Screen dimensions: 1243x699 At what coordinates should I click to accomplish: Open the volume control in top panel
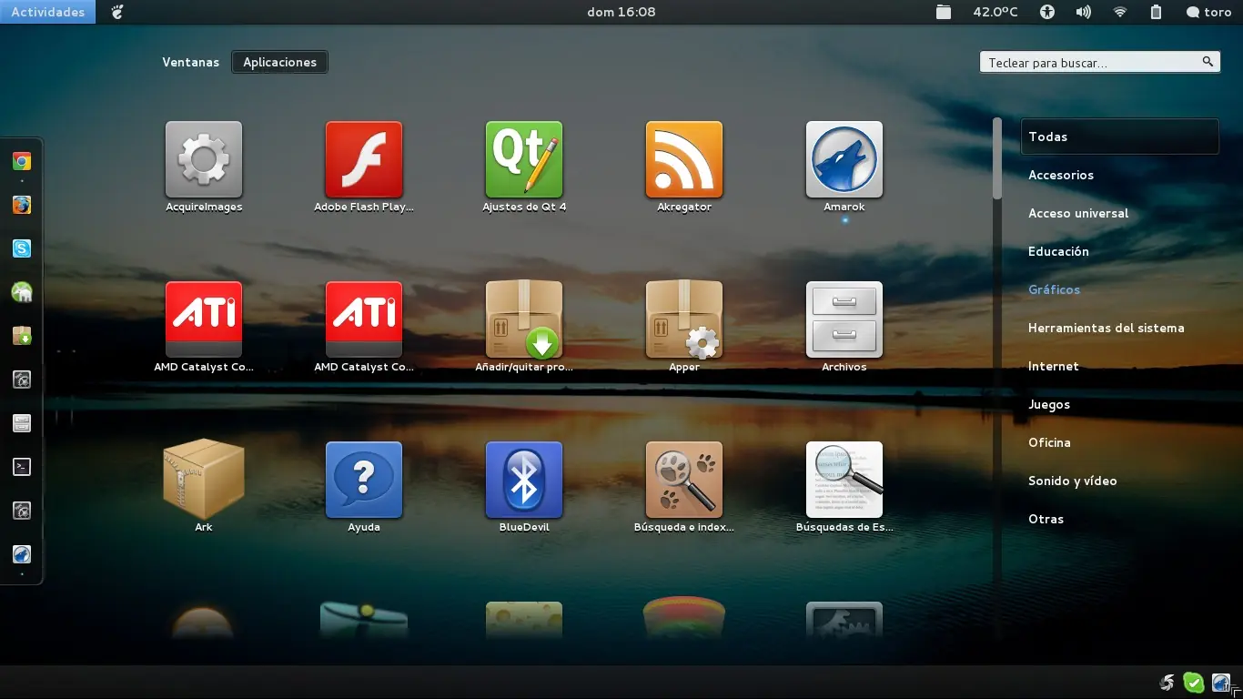point(1084,12)
